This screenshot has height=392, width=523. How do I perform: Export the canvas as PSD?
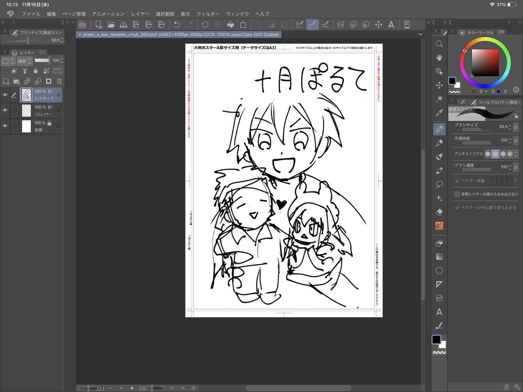coord(162,24)
